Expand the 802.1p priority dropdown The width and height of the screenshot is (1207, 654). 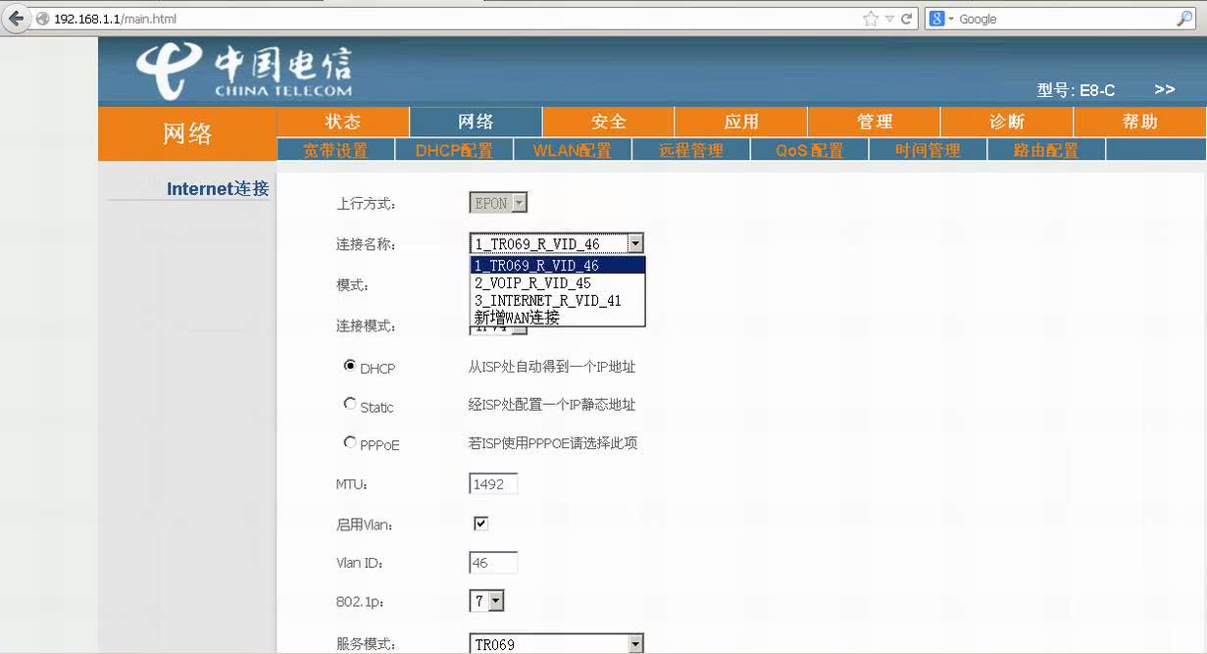pos(495,601)
